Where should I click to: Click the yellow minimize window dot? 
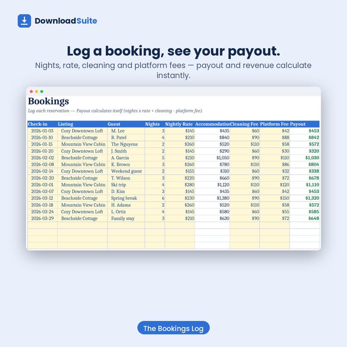pos(37,91)
